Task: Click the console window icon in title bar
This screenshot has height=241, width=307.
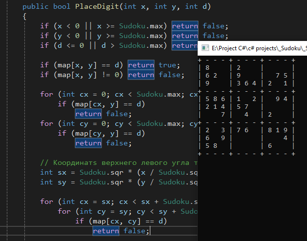Action: (x=205, y=48)
